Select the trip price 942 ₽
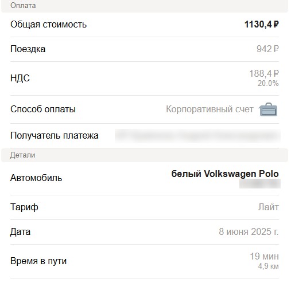 [267, 49]
